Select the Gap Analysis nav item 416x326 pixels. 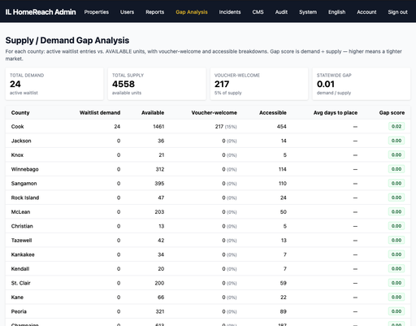click(192, 12)
